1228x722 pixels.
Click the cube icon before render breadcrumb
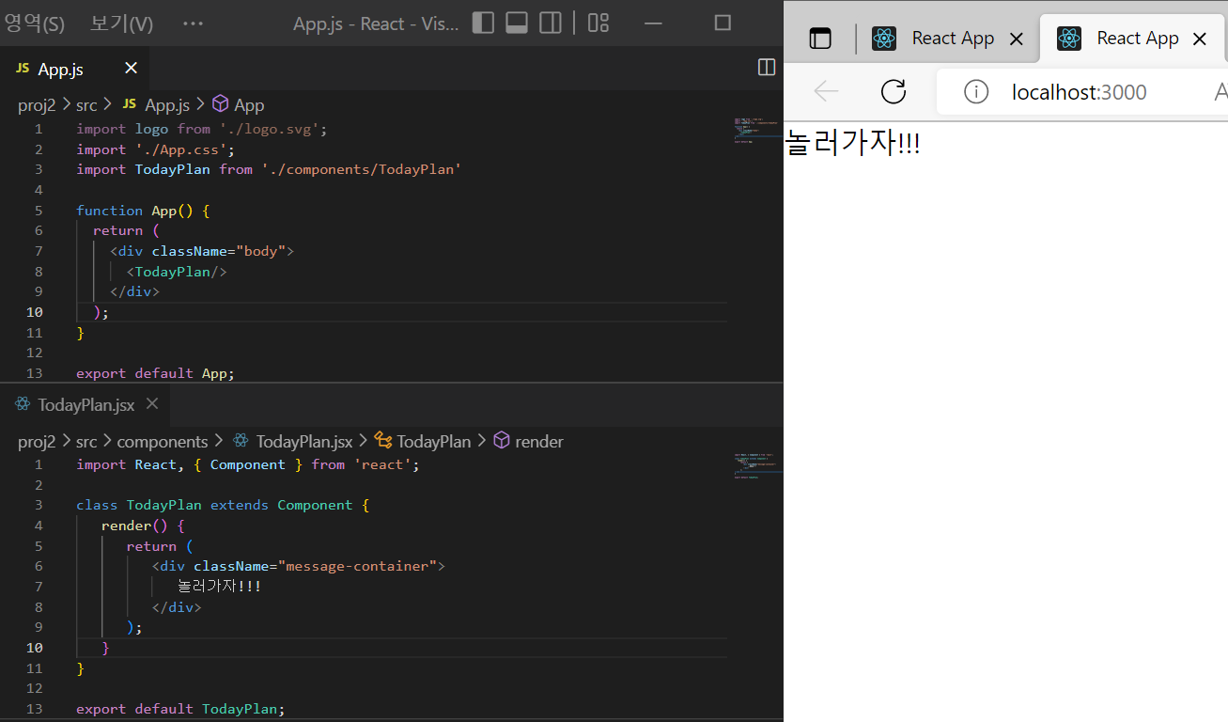502,440
